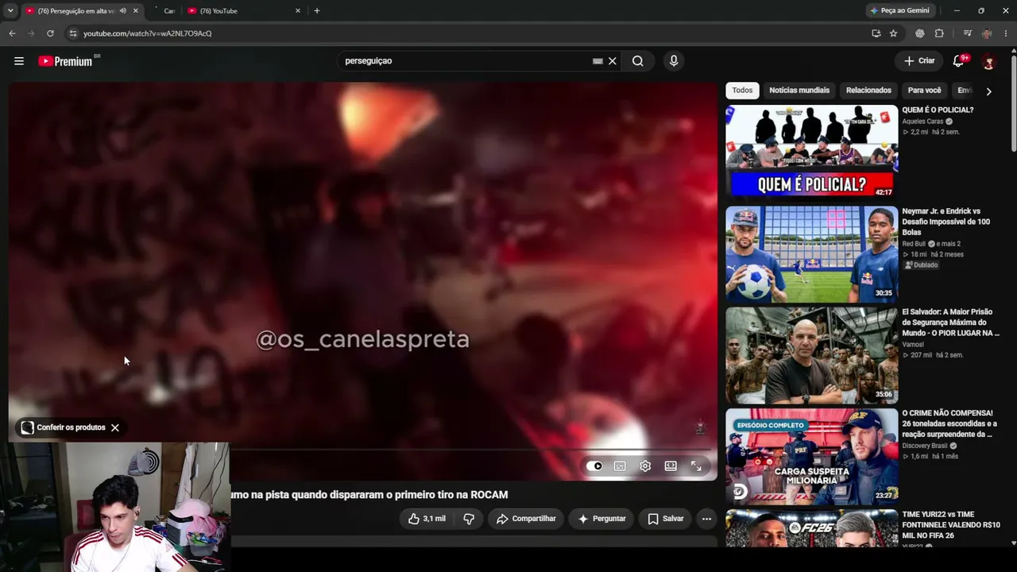Expand the Criar create menu
This screenshot has height=572, width=1017.
point(919,61)
